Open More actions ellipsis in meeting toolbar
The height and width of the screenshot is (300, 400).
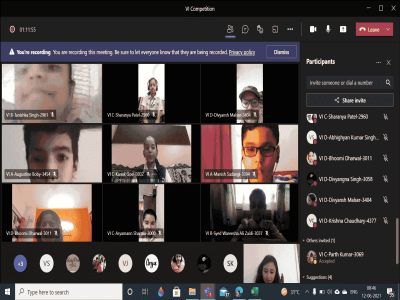[290, 29]
